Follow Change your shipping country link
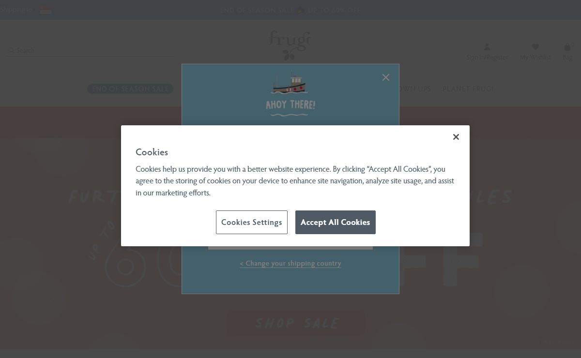Viewport: 581px width, 358px height. pos(290,264)
